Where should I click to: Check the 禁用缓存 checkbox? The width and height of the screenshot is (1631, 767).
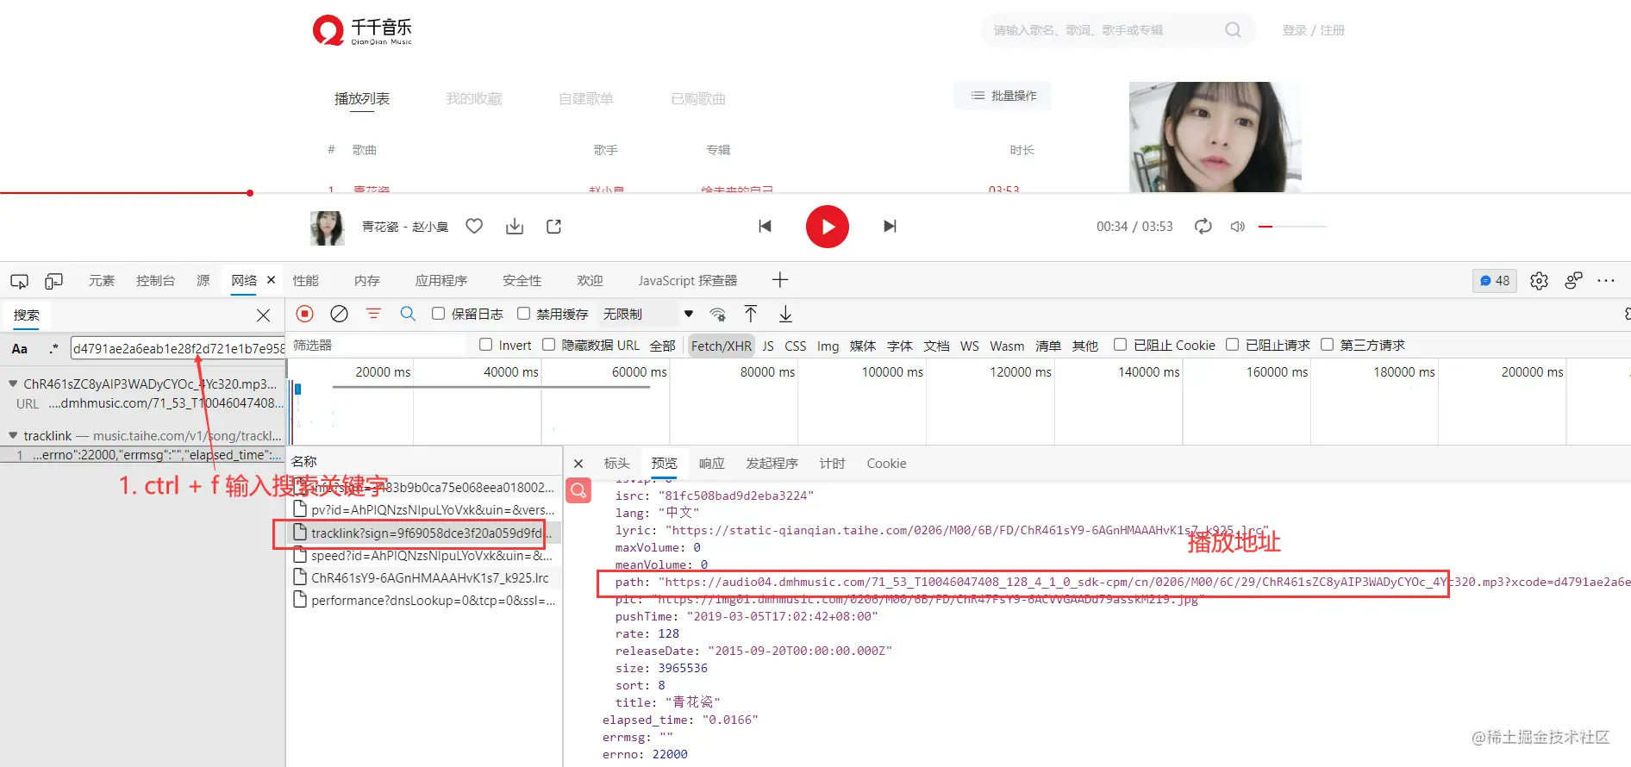tap(523, 314)
